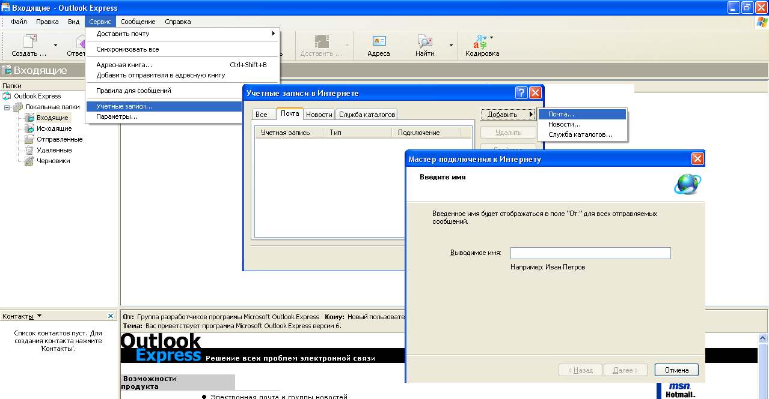Screen dimensions: 769x399
Task: Select Локальные папки in the folder tree
Action: click(52, 107)
